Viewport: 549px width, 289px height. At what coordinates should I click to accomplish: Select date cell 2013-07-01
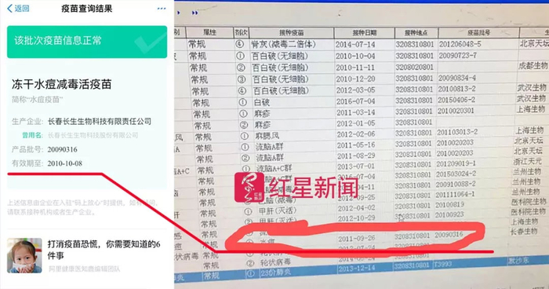coord(356,166)
